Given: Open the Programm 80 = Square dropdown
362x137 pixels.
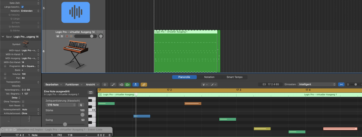Looking at the screenshot, I should 30,66.
